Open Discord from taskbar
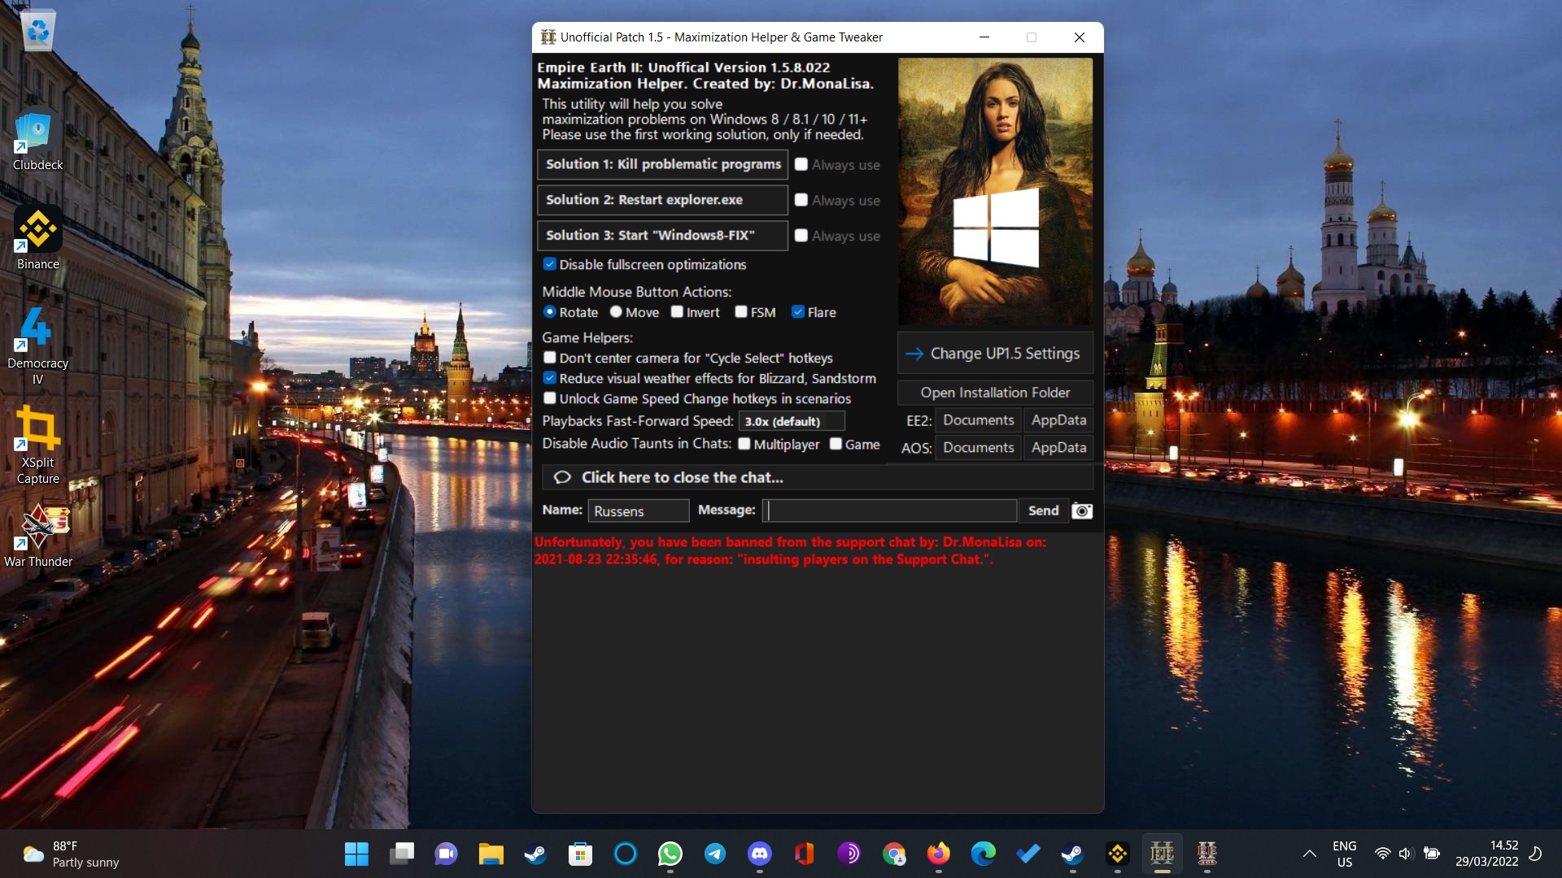 click(759, 854)
